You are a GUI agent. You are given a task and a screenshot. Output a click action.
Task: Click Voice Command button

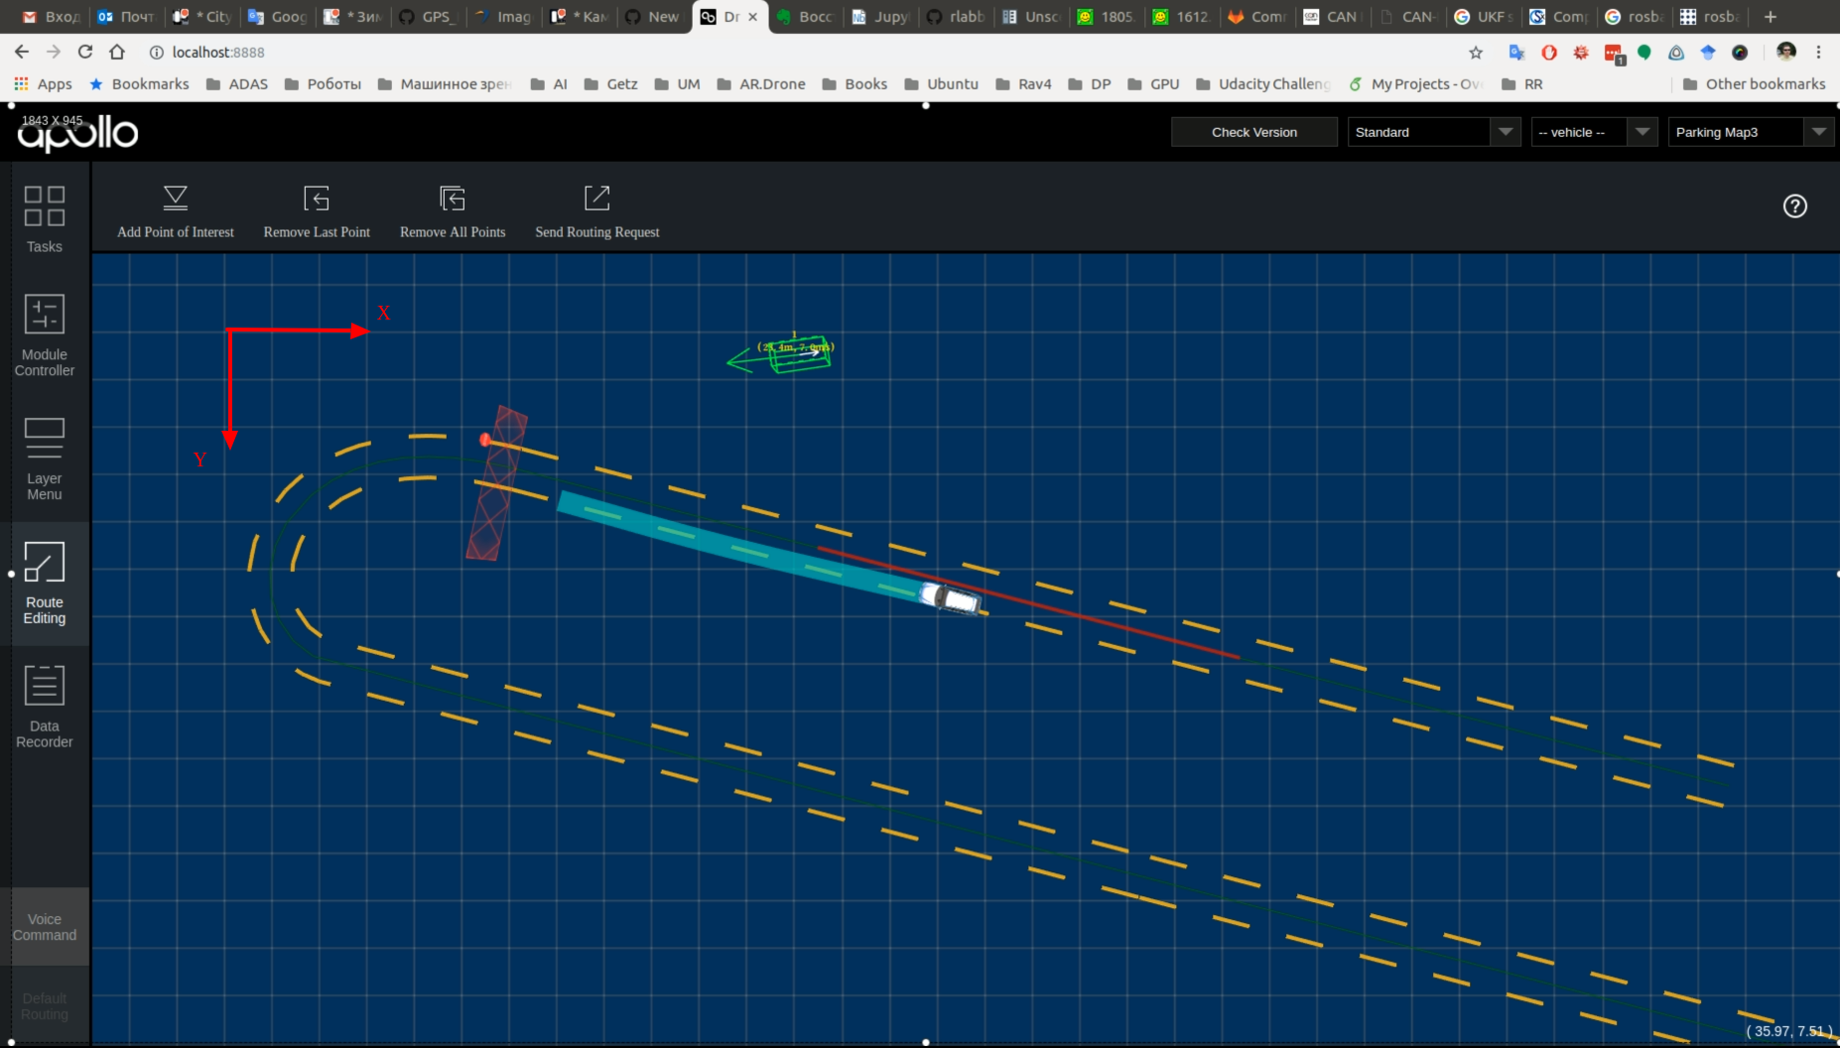tap(45, 927)
